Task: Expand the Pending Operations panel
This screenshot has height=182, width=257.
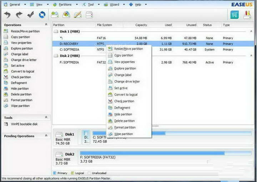Action: tap(46, 136)
